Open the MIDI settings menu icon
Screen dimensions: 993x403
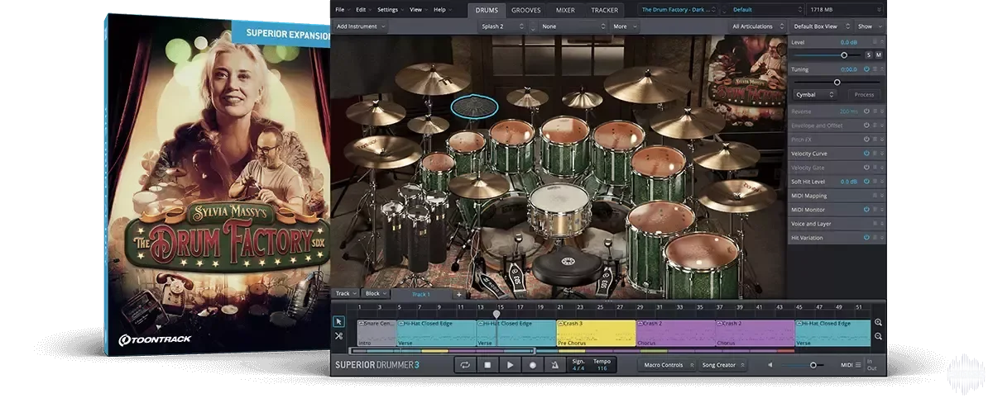click(858, 365)
